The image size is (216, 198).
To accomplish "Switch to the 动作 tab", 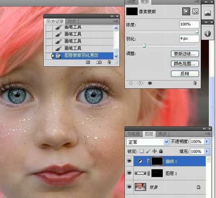I will [72, 22].
